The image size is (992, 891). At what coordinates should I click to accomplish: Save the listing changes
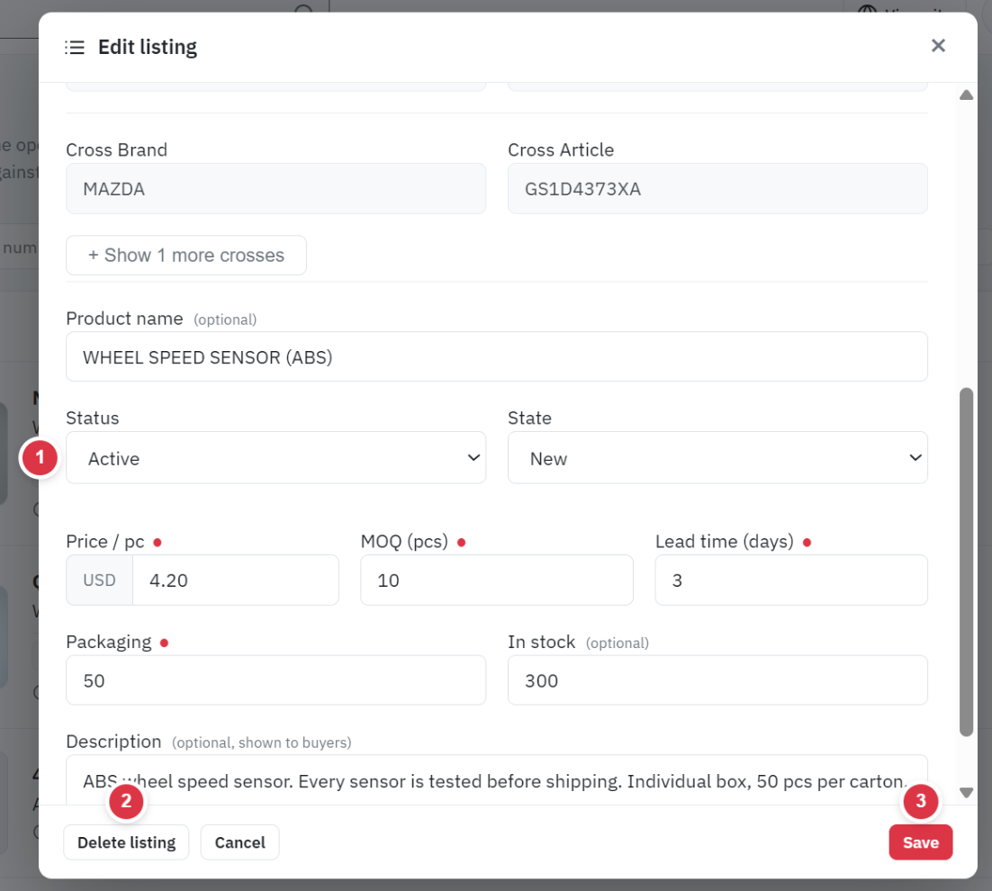pos(921,842)
